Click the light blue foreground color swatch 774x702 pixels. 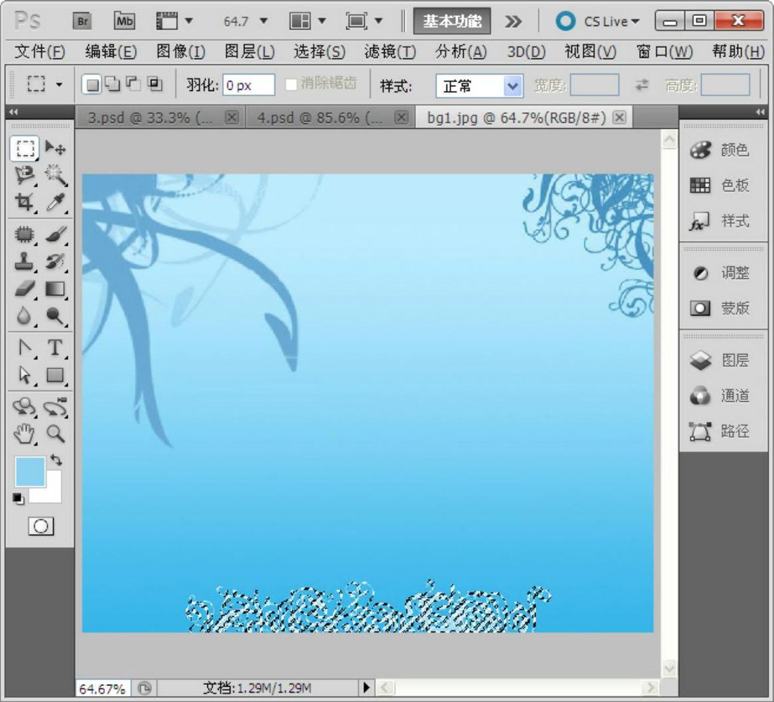[x=30, y=471]
